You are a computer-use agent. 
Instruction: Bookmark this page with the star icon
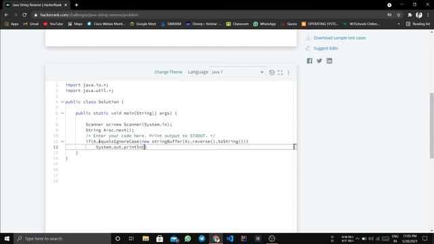(399, 15)
